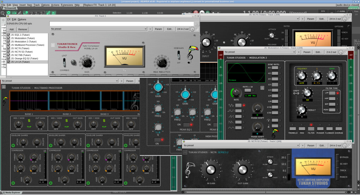The width and height of the screenshot is (360, 195).
Task: Click the Add button in FX chain
Action: 12,29
